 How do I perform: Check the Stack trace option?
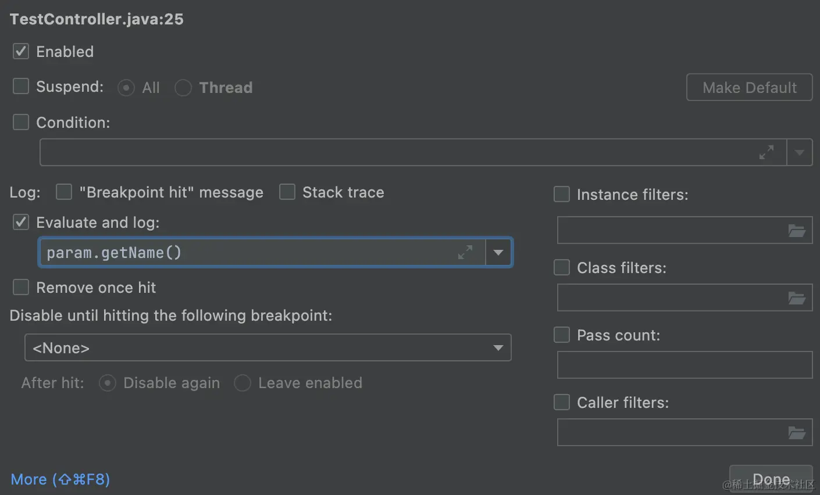(x=287, y=192)
